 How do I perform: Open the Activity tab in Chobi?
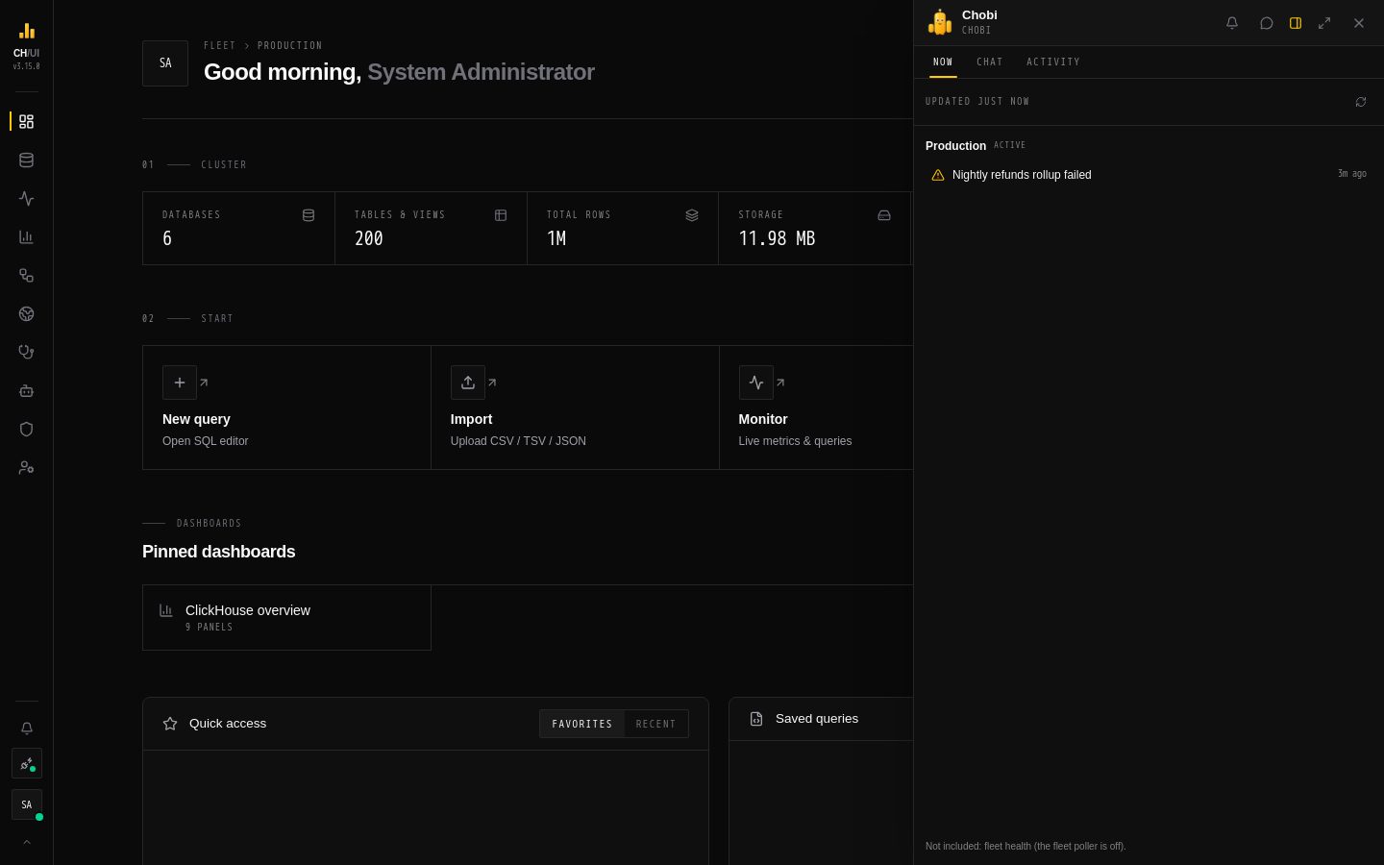(x=1053, y=62)
